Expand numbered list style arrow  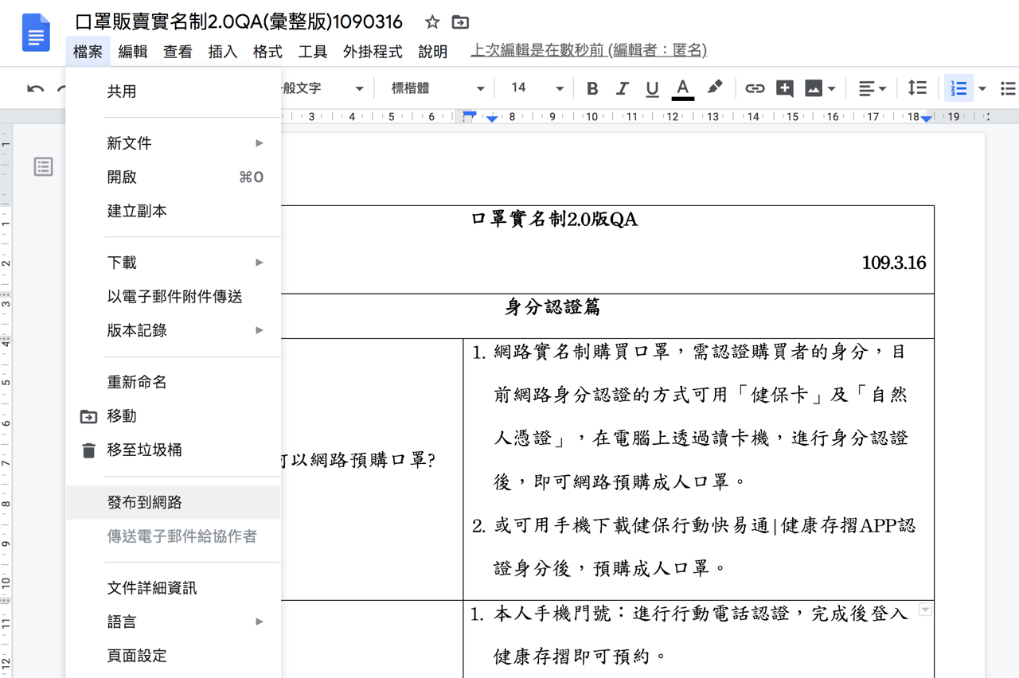(x=982, y=88)
